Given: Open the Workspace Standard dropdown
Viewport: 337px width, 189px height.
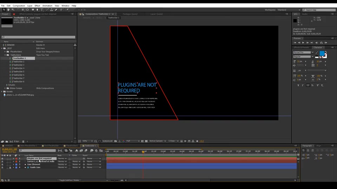Looking at the screenshot, I should 289,10.
